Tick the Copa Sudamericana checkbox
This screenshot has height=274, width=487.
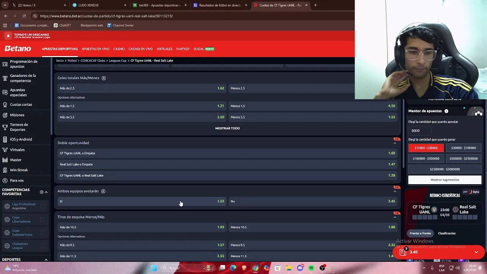pyautogui.click(x=43, y=233)
